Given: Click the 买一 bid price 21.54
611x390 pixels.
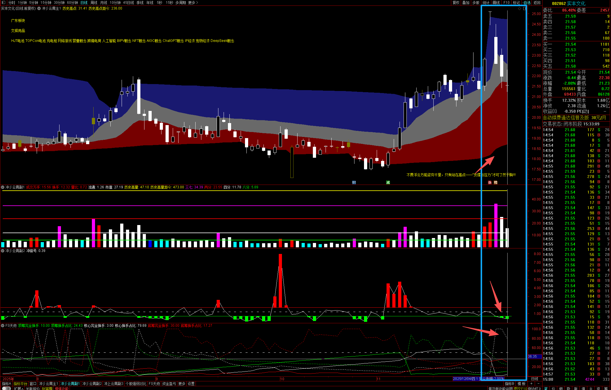Looking at the screenshot, I should click(x=570, y=44).
